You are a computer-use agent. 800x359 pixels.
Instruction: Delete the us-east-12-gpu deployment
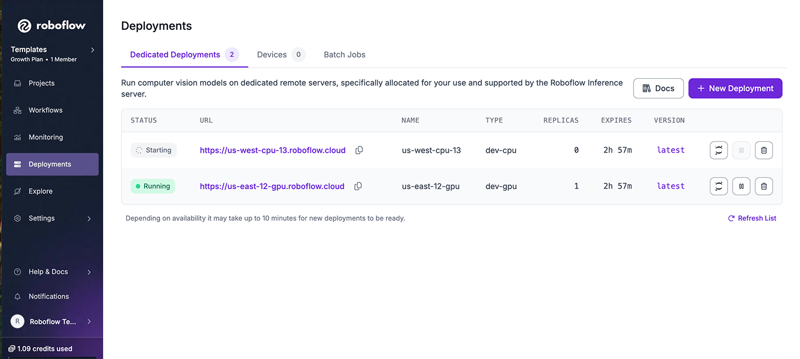763,186
